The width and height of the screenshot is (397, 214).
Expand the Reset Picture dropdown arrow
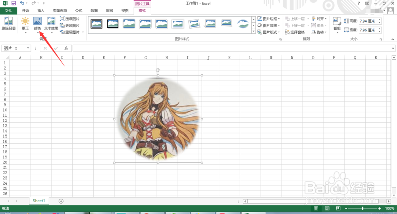[83, 32]
